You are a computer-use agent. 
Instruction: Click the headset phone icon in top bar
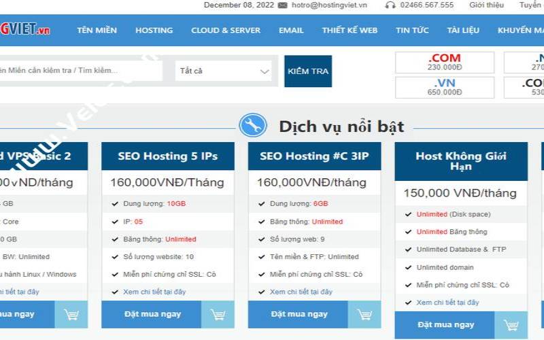[390, 5]
